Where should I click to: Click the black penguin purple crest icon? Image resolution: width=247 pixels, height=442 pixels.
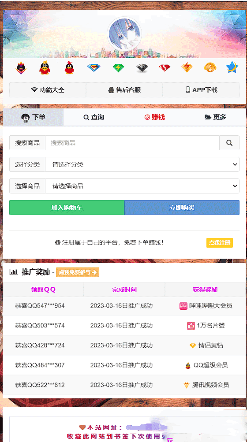[21, 68]
